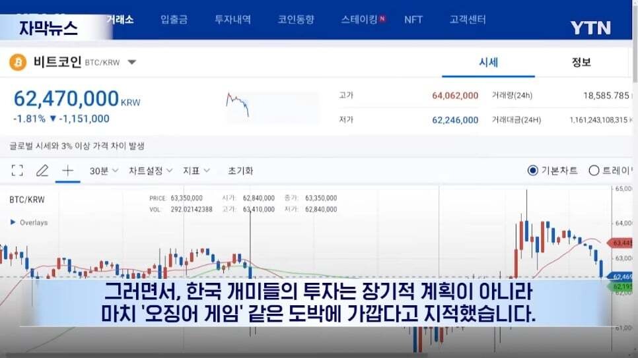Viewport: 638px width, 358px height.
Task: Click the 저가 value 62,246,000
Action: click(x=455, y=120)
